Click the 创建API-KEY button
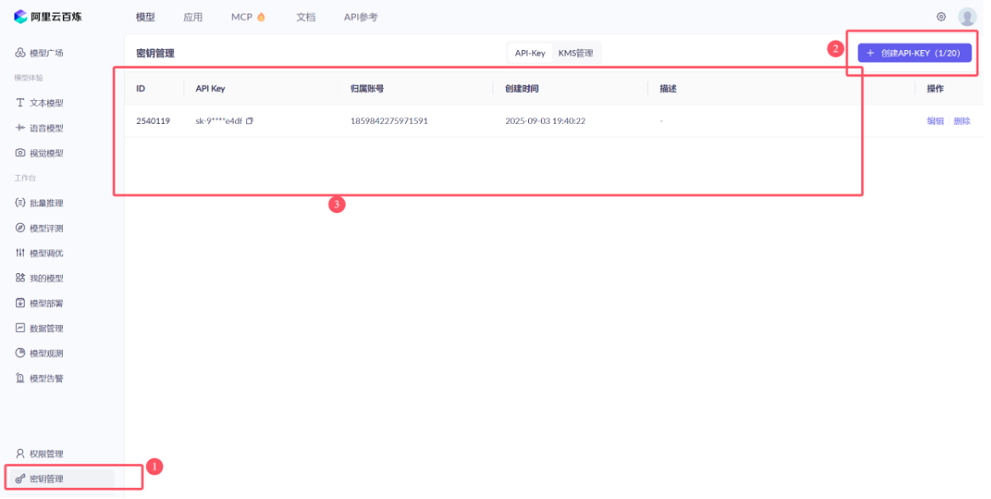The height and width of the screenshot is (499, 991). pos(914,53)
